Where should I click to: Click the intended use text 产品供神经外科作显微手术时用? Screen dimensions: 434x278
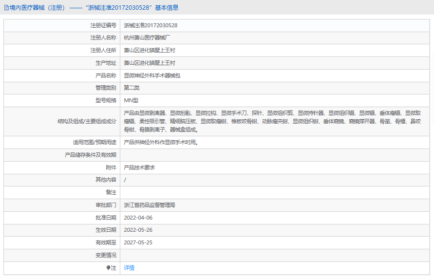click(161, 143)
